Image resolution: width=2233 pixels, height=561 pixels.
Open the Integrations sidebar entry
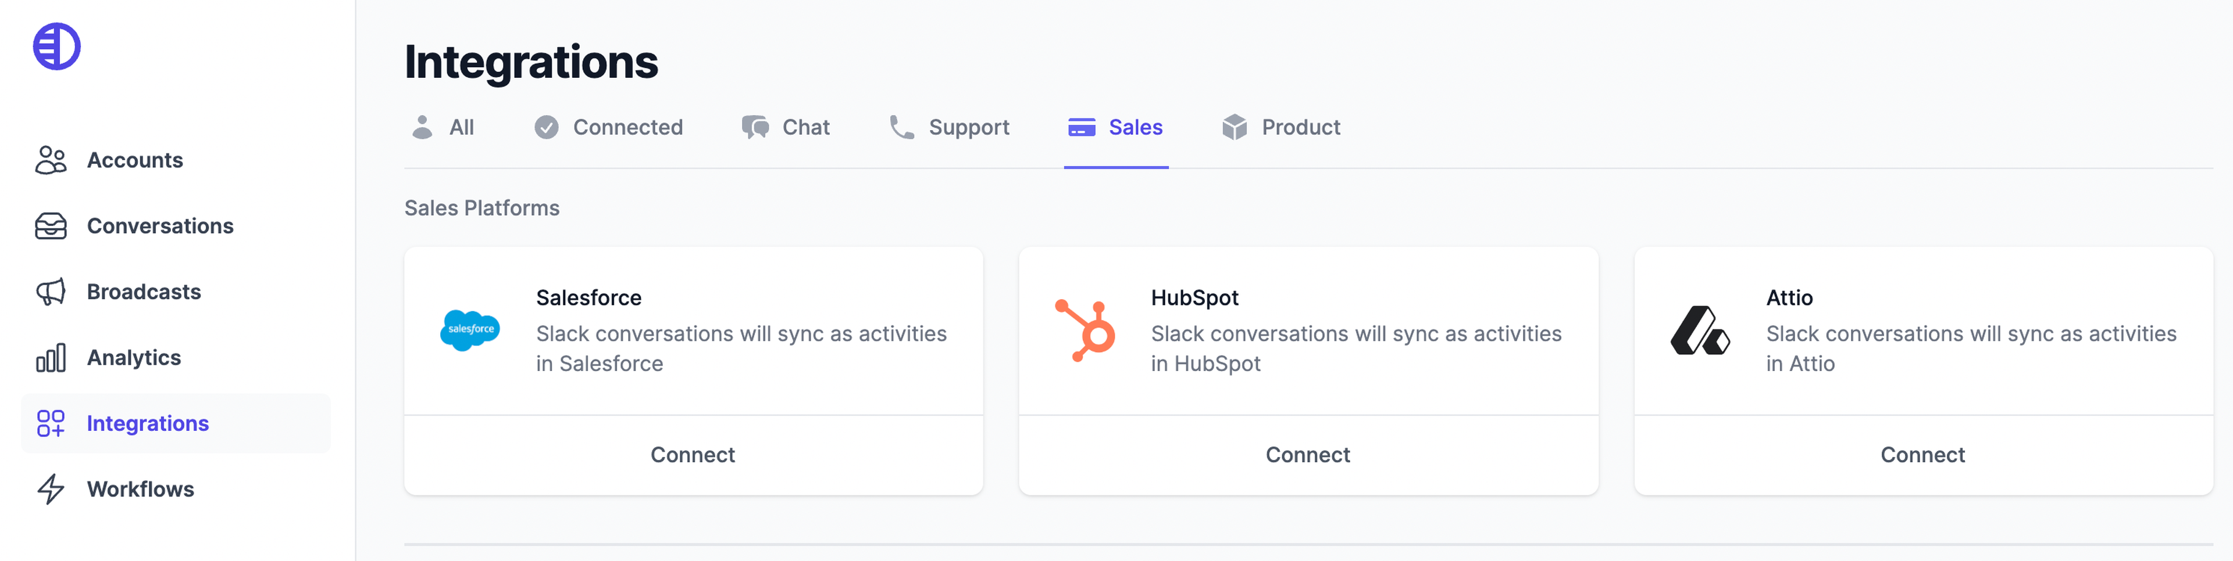[147, 423]
